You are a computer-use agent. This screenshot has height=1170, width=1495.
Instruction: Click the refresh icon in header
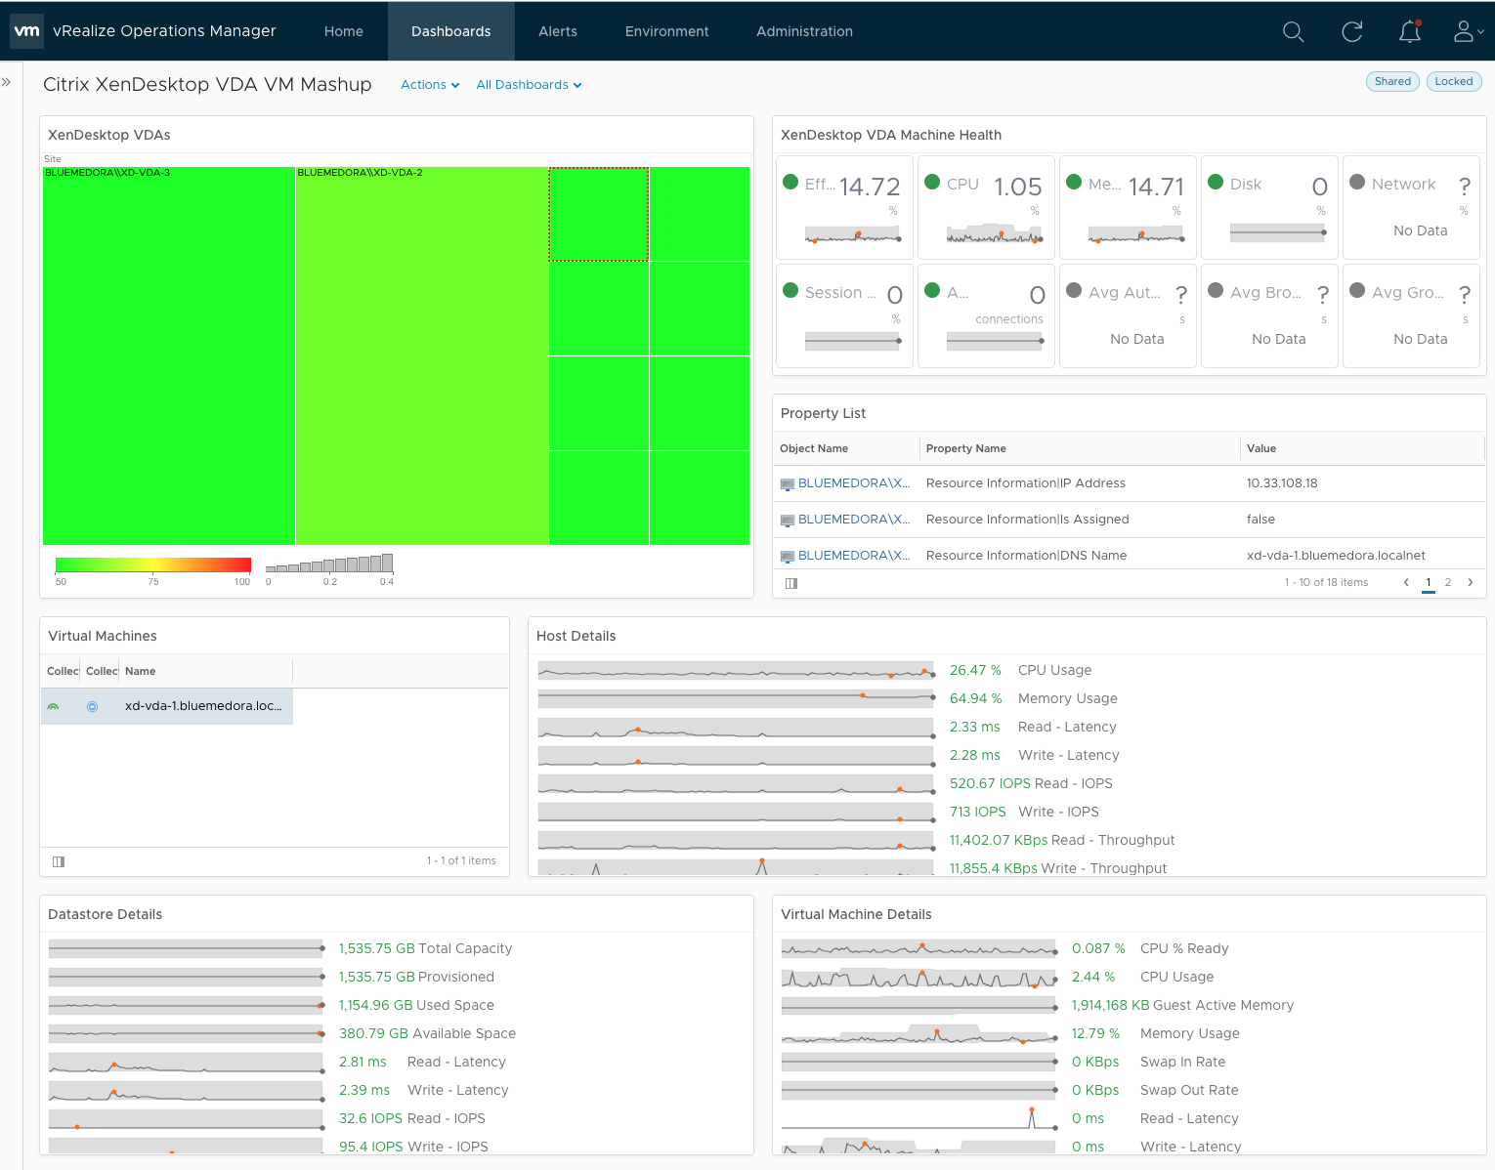tap(1351, 32)
